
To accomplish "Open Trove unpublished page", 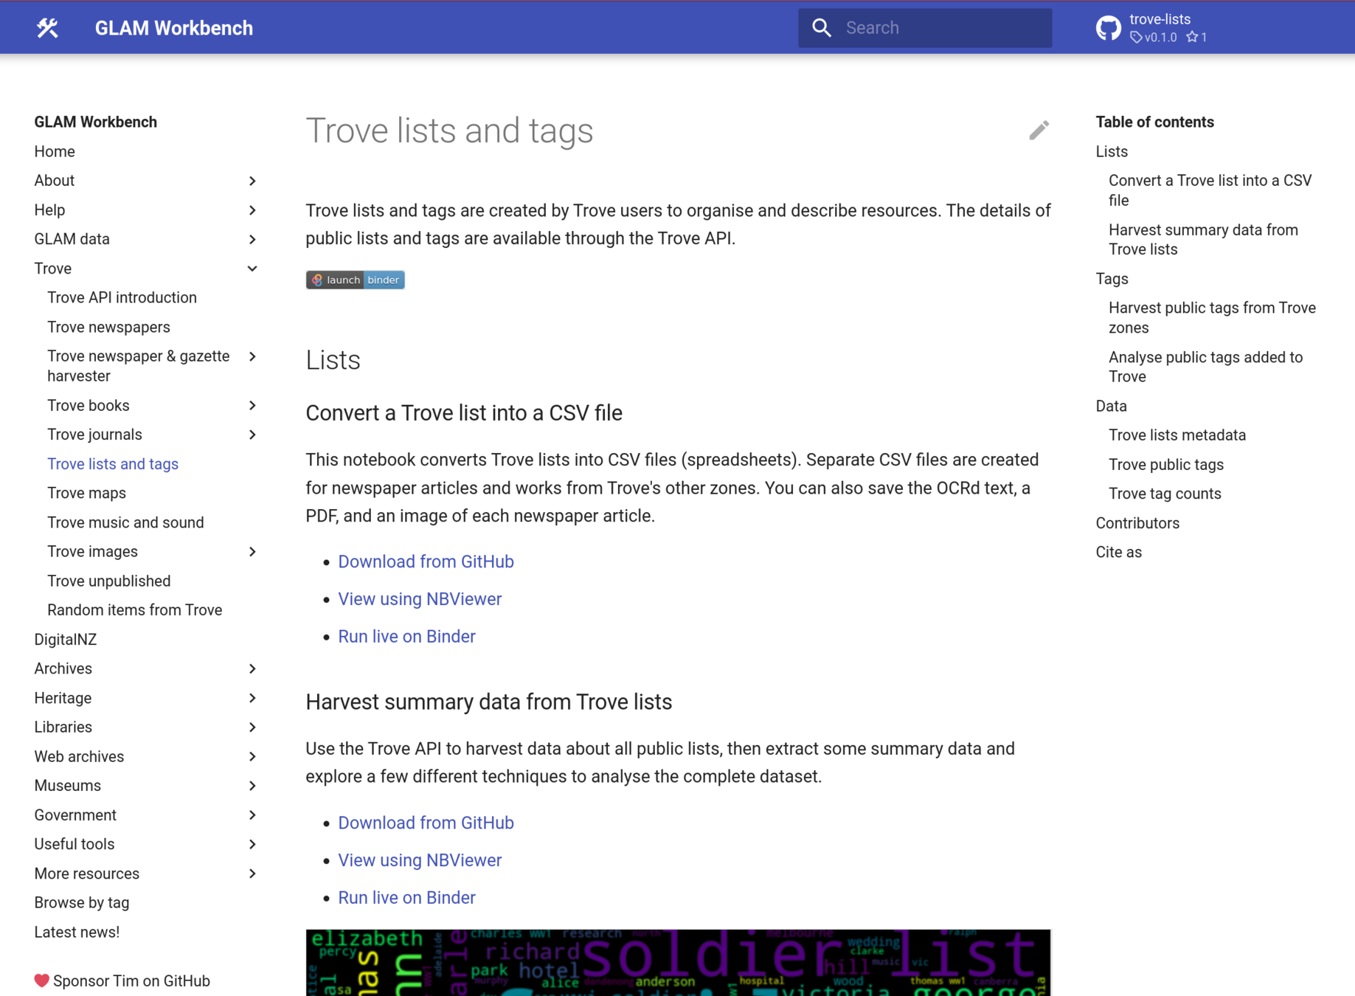I will tap(108, 581).
